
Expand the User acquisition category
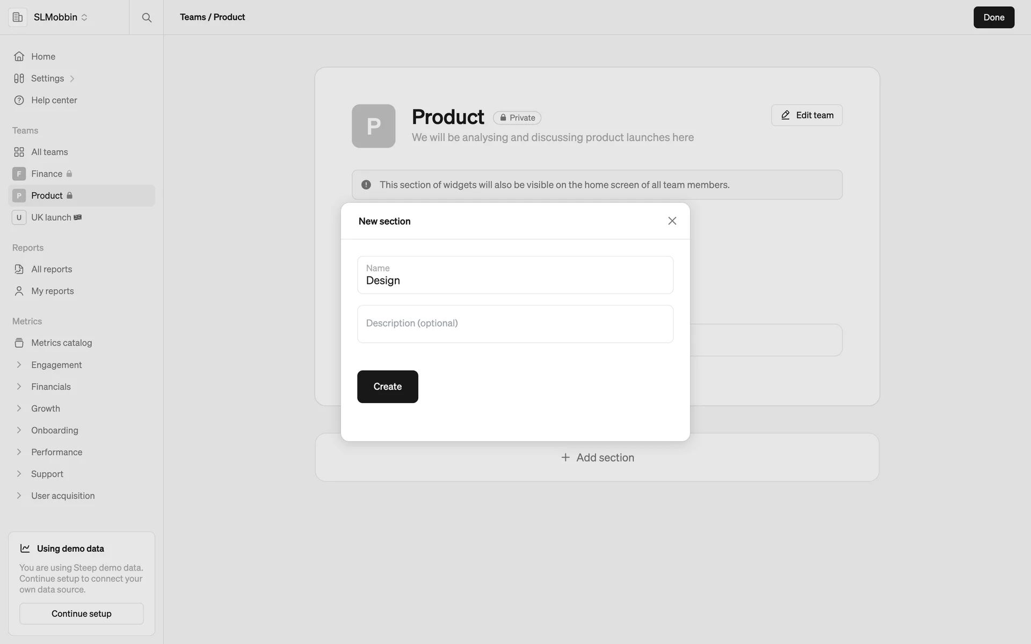tap(19, 496)
